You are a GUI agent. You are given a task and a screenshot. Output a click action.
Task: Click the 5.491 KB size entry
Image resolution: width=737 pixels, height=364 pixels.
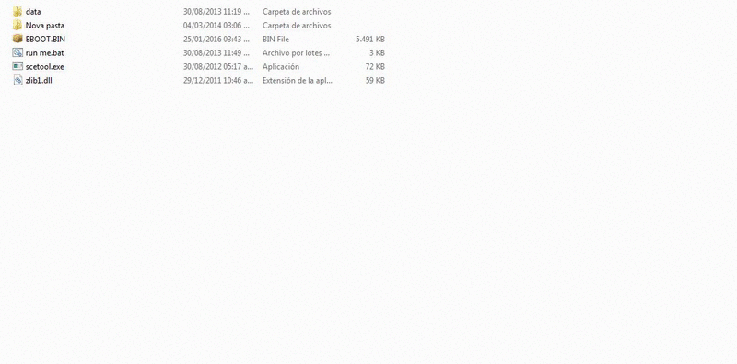tap(370, 39)
